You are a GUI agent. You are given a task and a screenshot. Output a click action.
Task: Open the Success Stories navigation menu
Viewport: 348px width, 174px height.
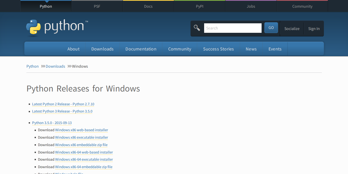tap(218, 49)
